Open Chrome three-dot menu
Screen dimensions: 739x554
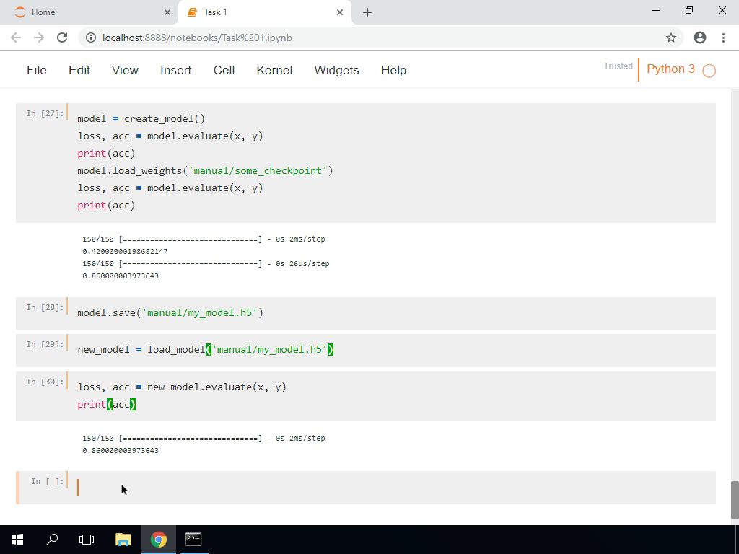pyautogui.click(x=723, y=38)
